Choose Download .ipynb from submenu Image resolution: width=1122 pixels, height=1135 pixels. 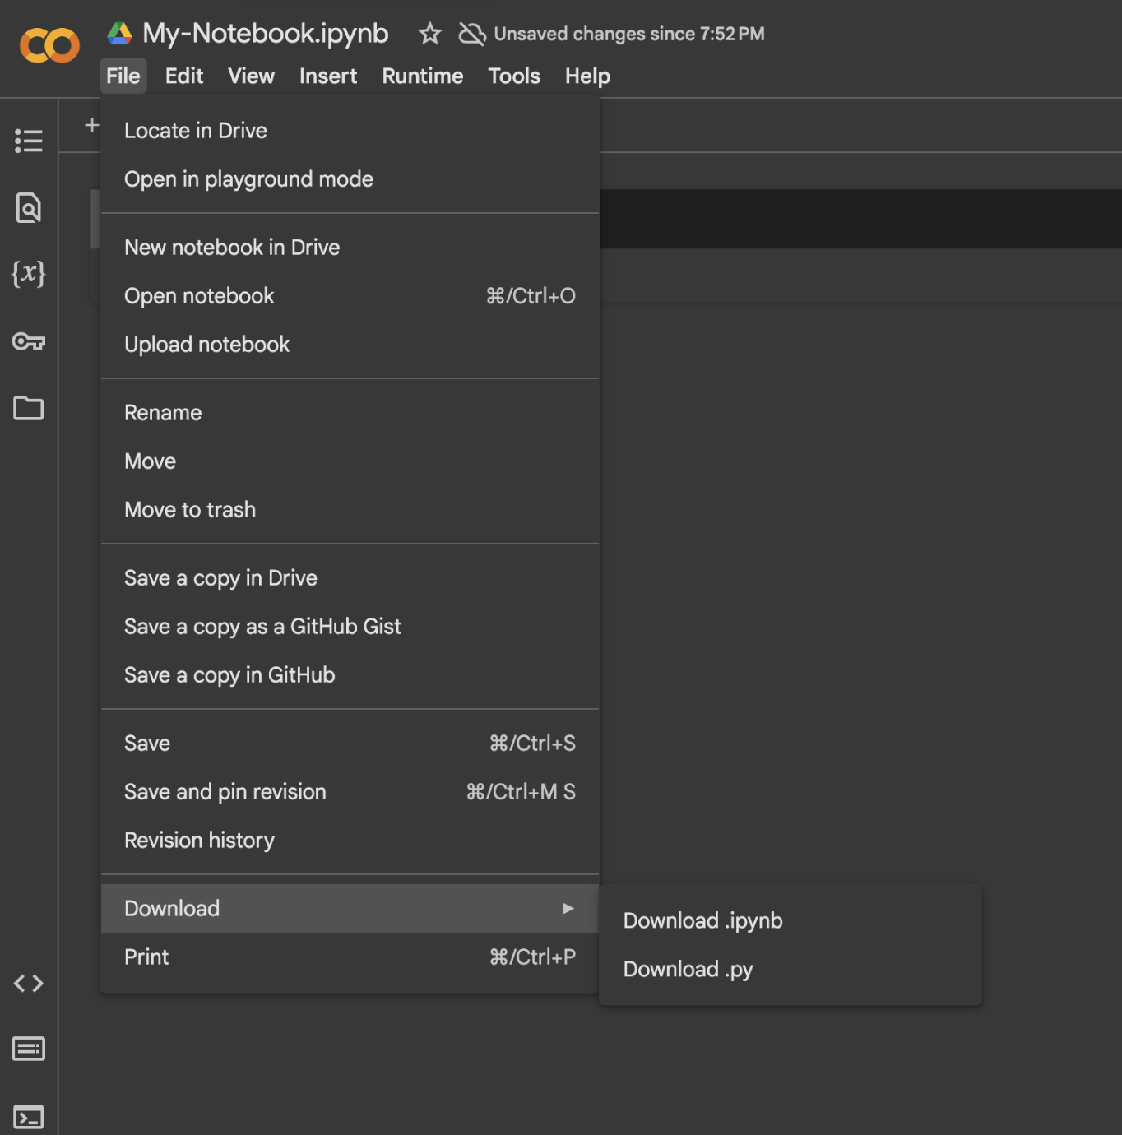(702, 920)
